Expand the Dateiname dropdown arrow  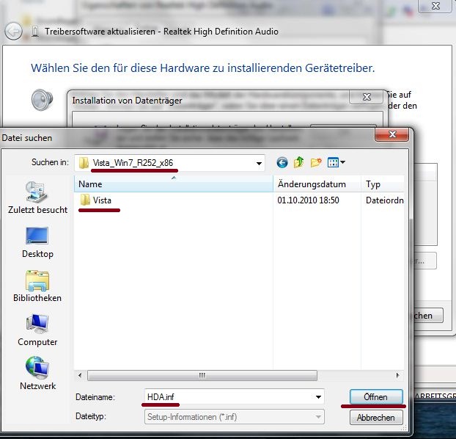pos(318,396)
